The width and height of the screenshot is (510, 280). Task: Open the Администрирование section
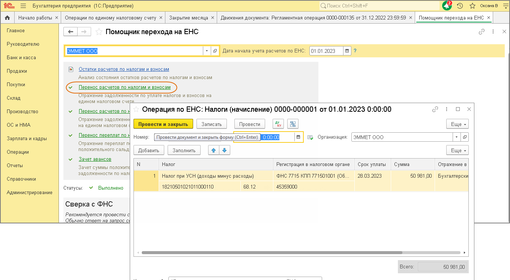point(30,192)
